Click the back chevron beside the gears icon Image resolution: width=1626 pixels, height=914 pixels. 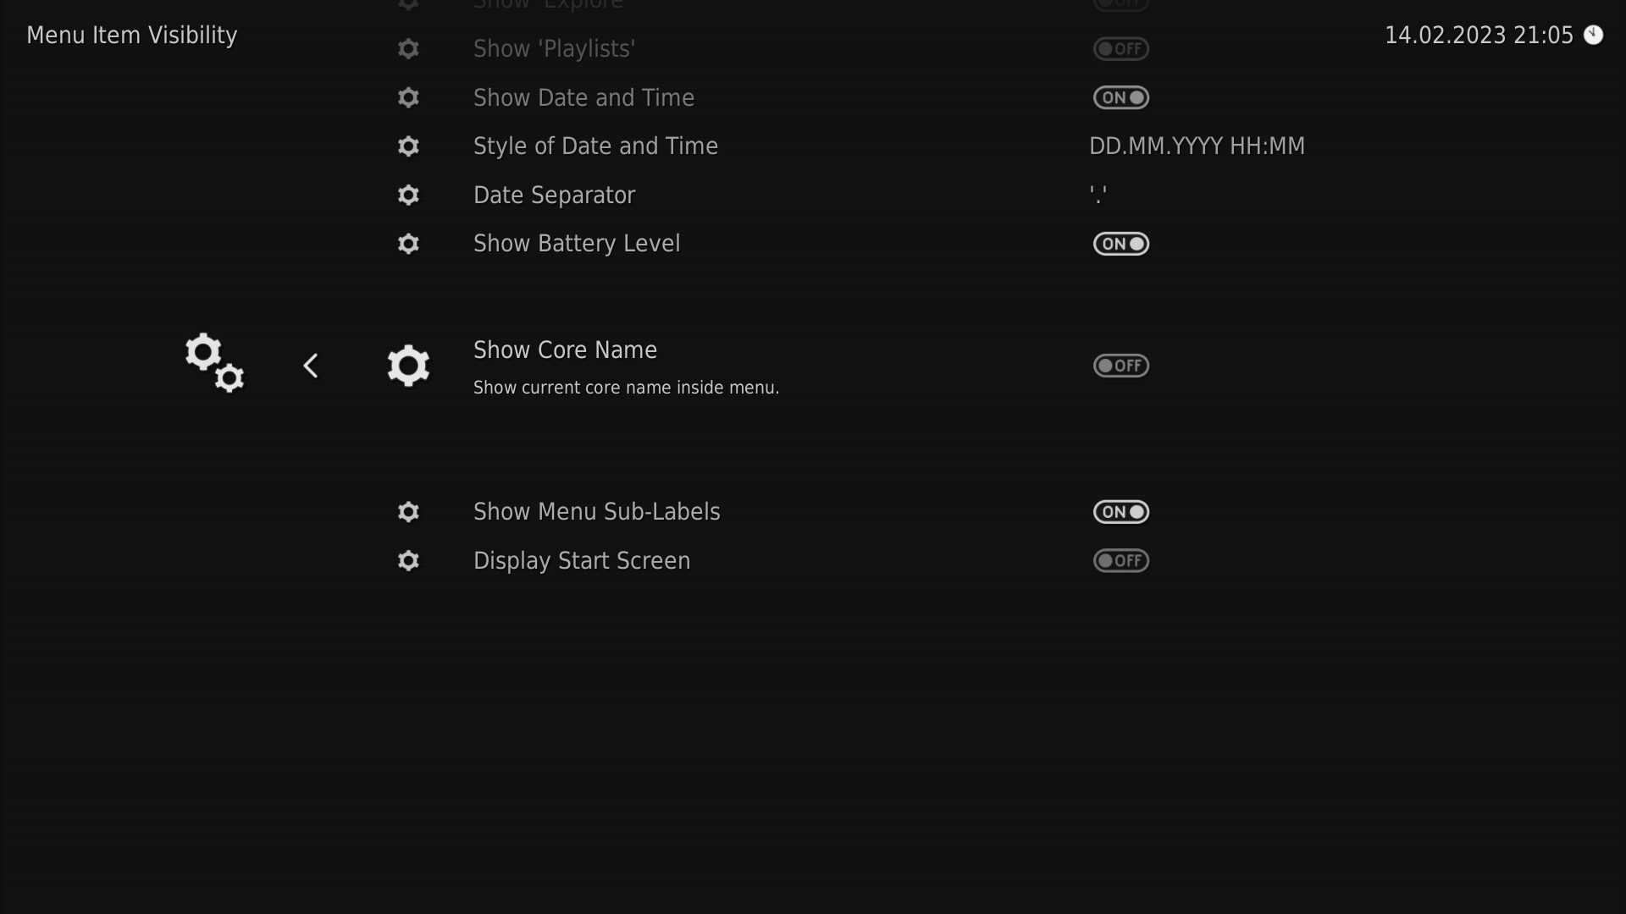click(x=310, y=366)
